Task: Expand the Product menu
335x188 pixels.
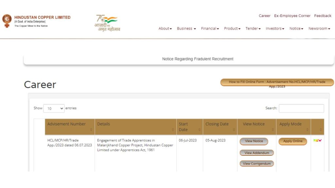Action: pyautogui.click(x=232, y=29)
